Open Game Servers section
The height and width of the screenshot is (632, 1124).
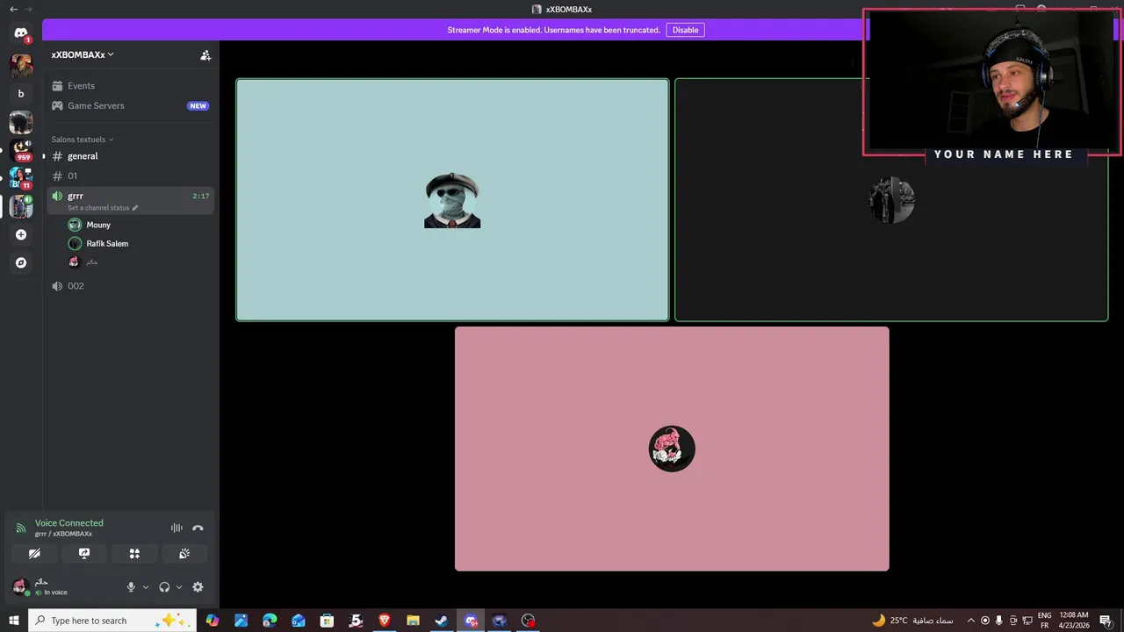[x=130, y=105]
